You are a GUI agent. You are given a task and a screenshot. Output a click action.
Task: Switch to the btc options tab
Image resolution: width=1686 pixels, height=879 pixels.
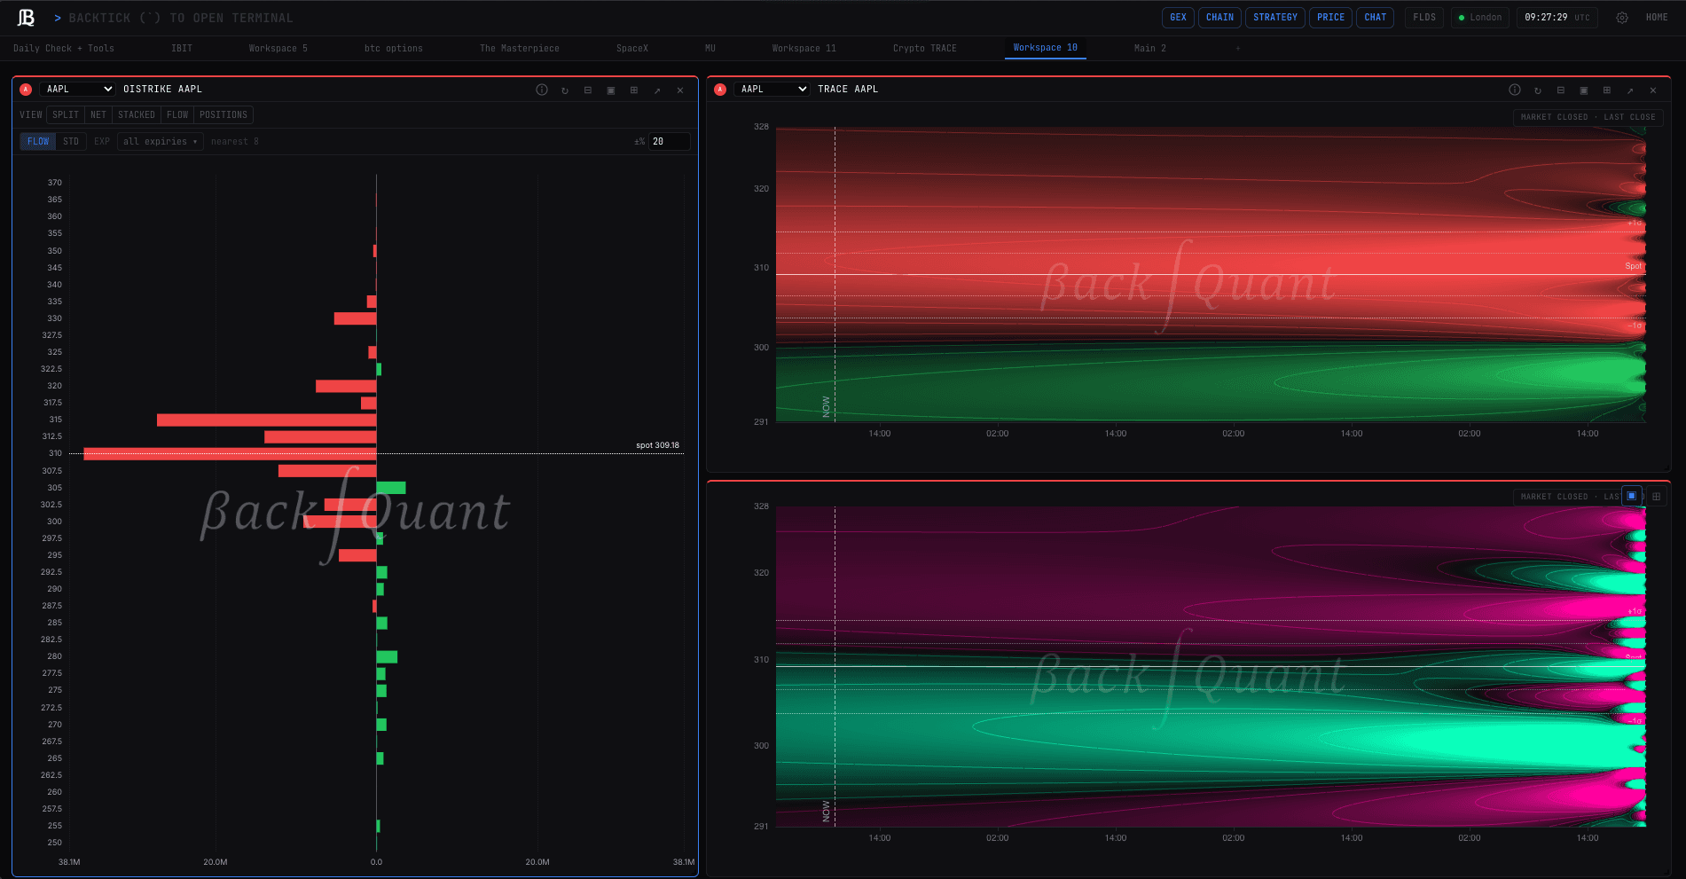(x=394, y=48)
